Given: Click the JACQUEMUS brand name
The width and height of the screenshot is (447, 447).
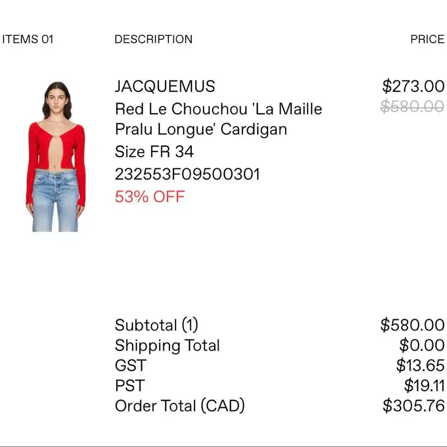Looking at the screenshot, I should (x=165, y=86).
